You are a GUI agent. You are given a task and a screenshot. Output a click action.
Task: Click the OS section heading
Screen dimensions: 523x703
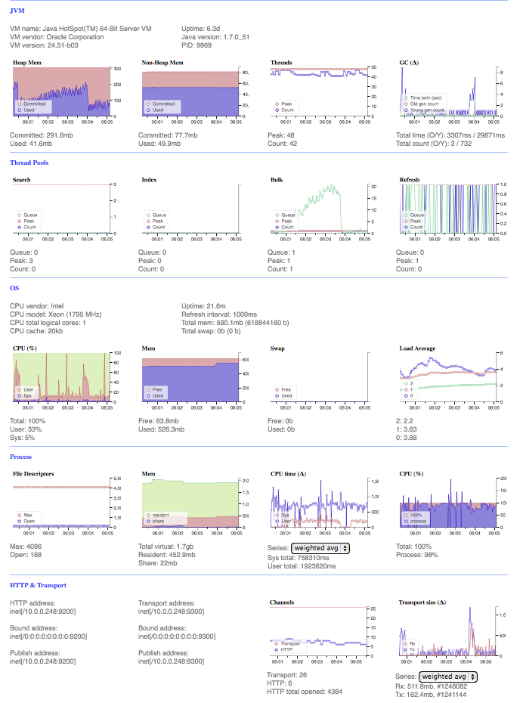[14, 288]
